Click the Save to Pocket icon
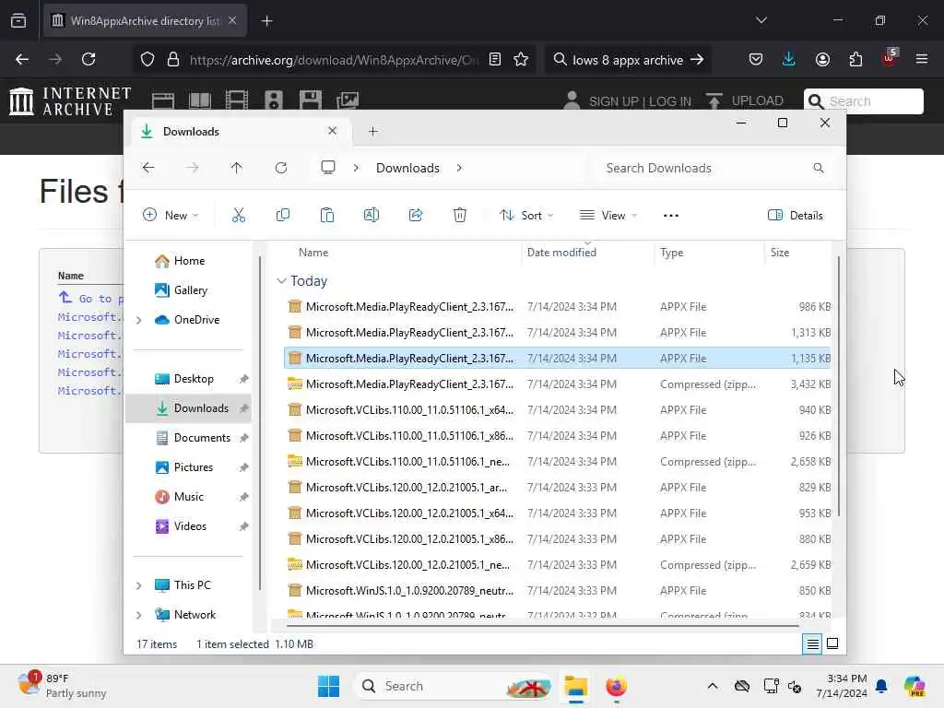The width and height of the screenshot is (944, 708). pos(756,59)
